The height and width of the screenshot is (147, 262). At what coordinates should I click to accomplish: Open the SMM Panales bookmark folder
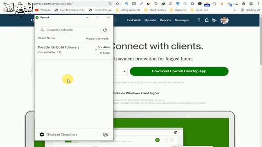point(155,10)
